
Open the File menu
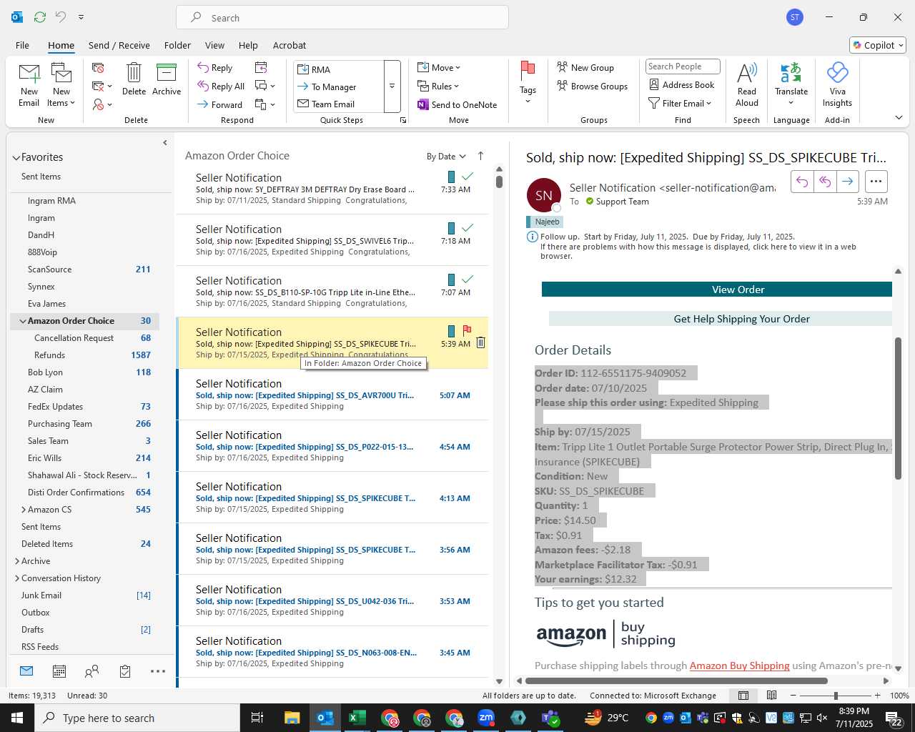pos(22,45)
